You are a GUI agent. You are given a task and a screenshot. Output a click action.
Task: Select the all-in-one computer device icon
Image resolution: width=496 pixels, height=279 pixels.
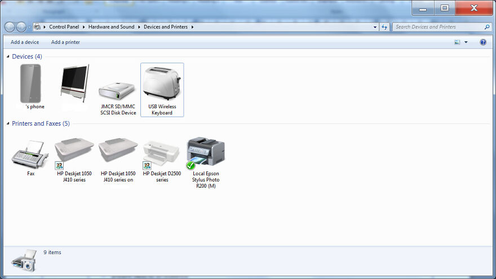(x=74, y=83)
